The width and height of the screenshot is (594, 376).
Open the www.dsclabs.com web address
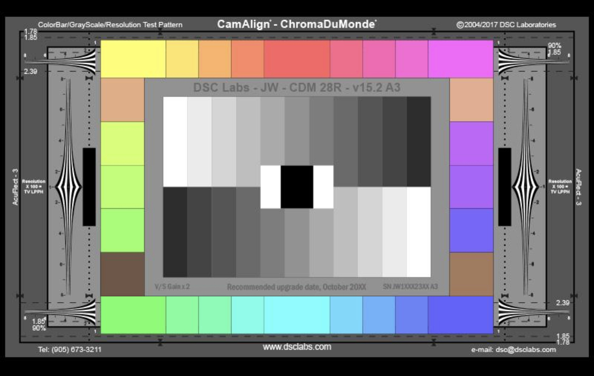[297, 347]
